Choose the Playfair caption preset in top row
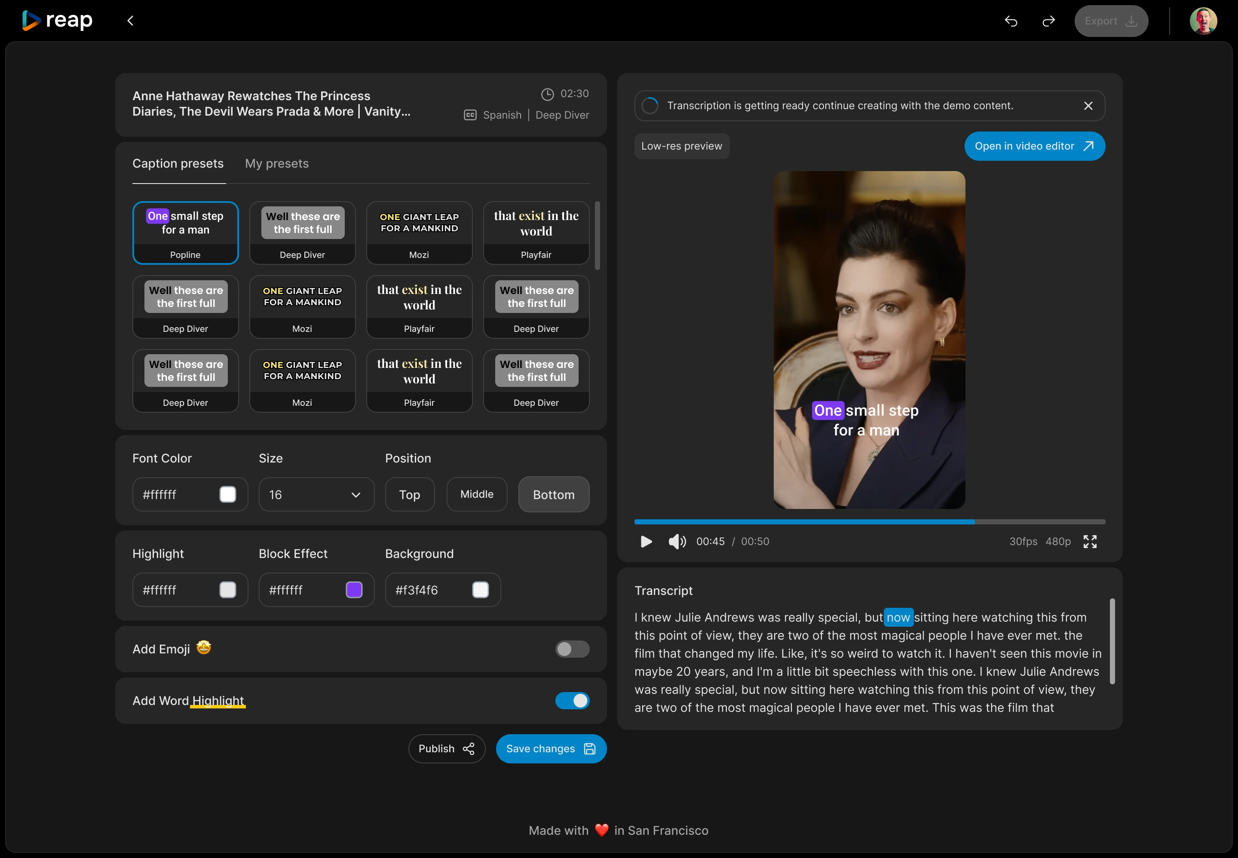Viewport: 1238px width, 858px height. pyautogui.click(x=536, y=233)
